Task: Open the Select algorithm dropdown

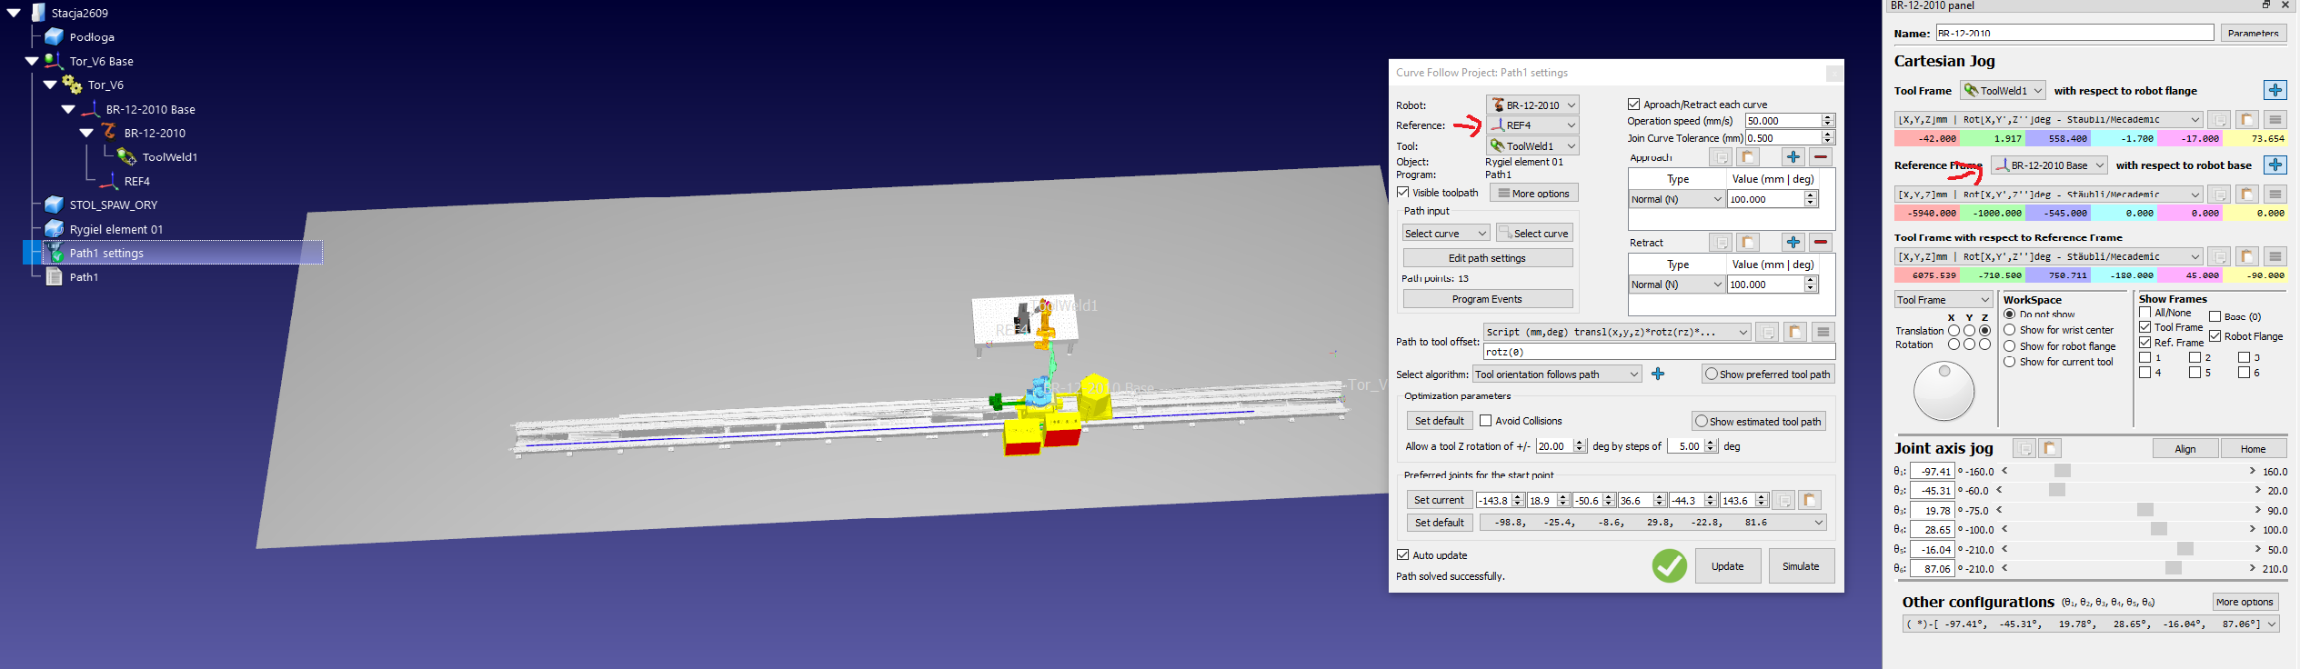Action: pos(1556,374)
